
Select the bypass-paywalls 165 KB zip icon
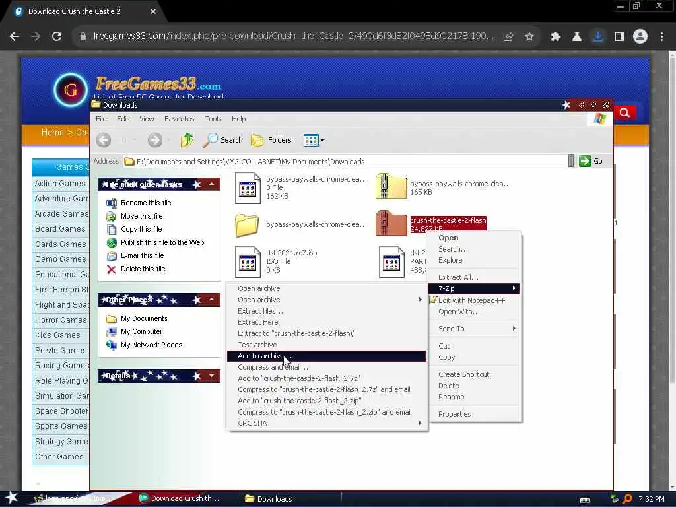click(x=391, y=186)
